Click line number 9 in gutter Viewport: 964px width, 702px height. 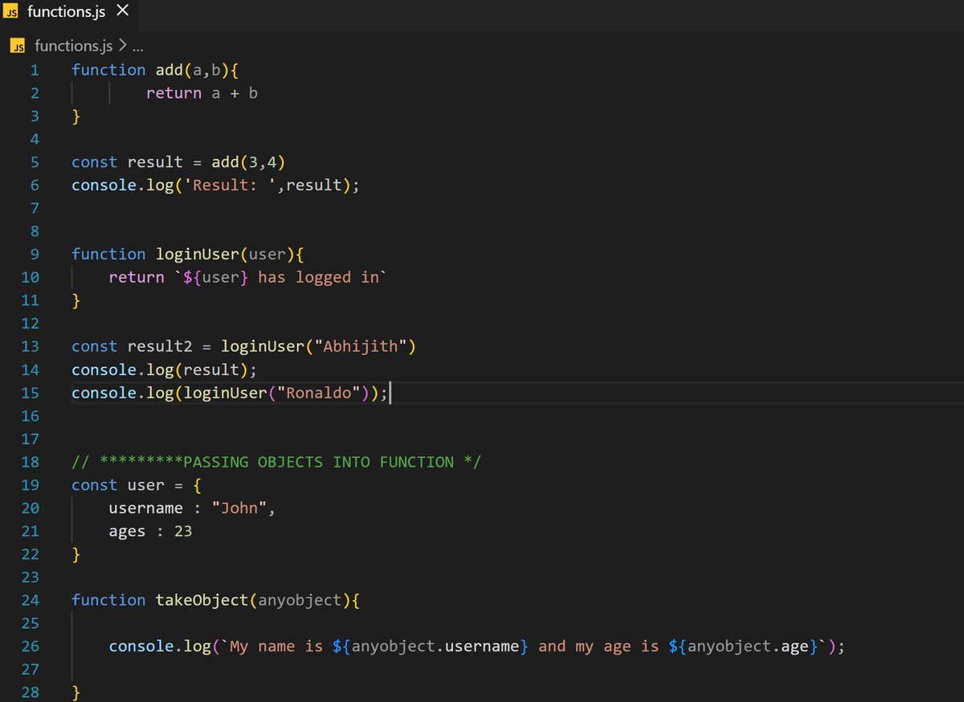point(35,254)
